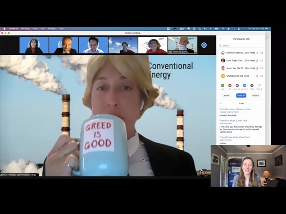Click the blue 'go faster' reaction icon
Viewport: 286px width, 214px height.
[x=244, y=86]
